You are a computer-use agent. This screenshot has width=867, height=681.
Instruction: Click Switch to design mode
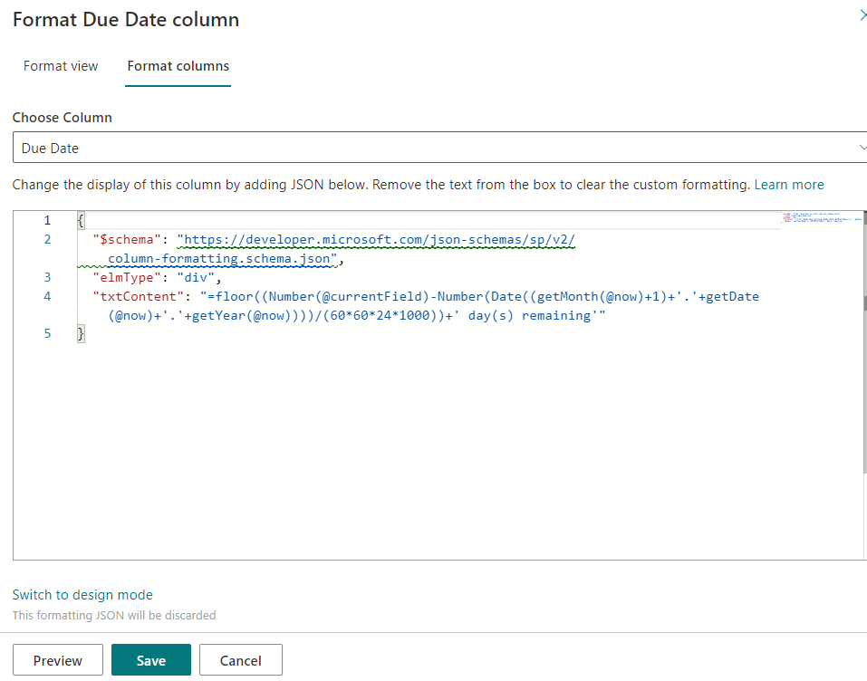[82, 595]
